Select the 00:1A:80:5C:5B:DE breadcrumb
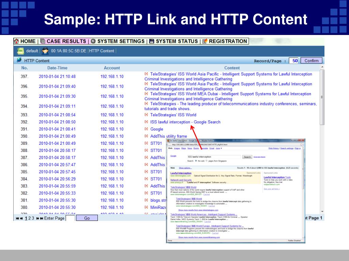The width and height of the screenshot is (349, 261). coord(69,51)
